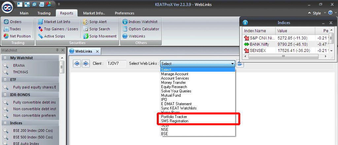
Task: Collapse the IDR-BONDS group
Action: pos(5,95)
